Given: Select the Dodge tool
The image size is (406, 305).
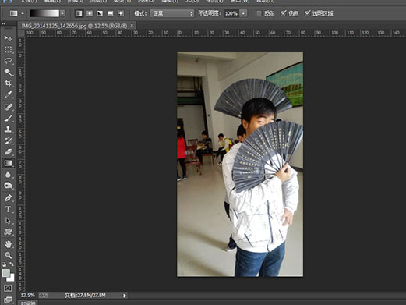Looking at the screenshot, I should coord(8,186).
